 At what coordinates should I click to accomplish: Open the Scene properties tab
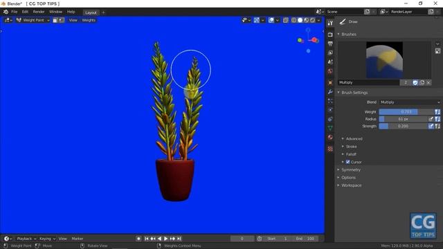(330, 62)
